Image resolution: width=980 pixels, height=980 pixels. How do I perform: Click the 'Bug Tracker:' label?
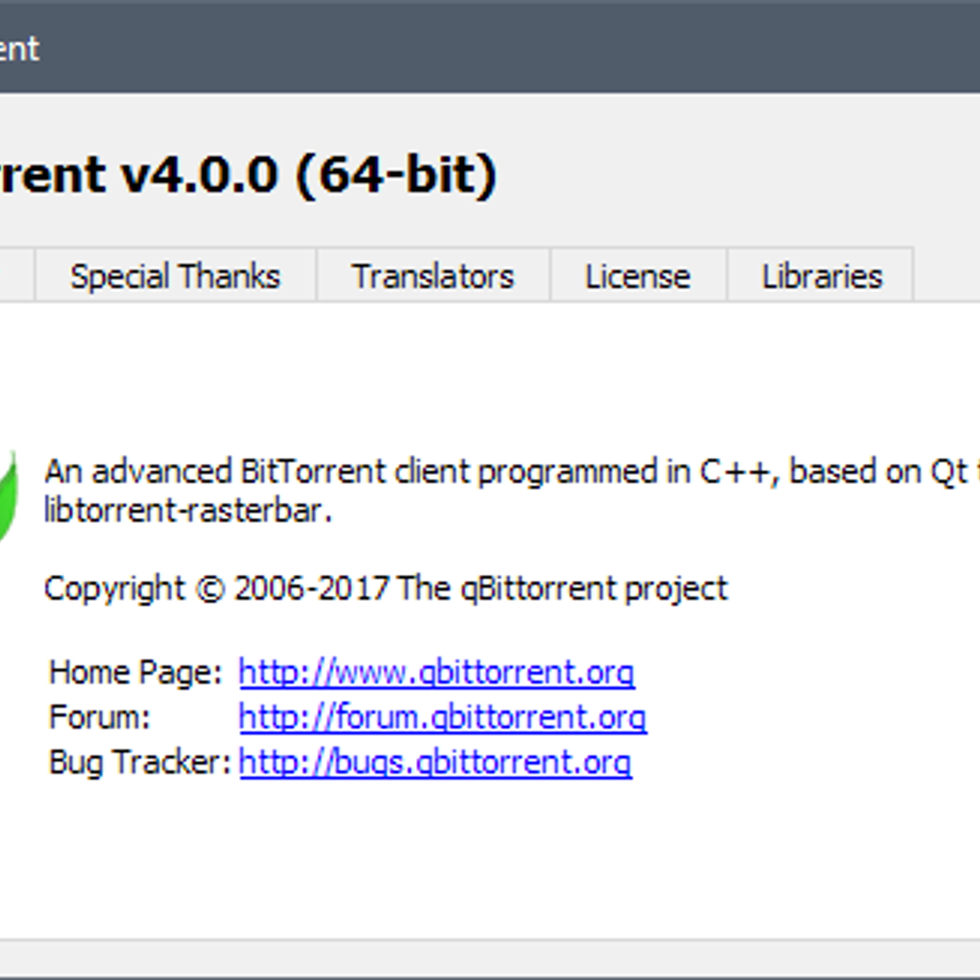(x=140, y=763)
